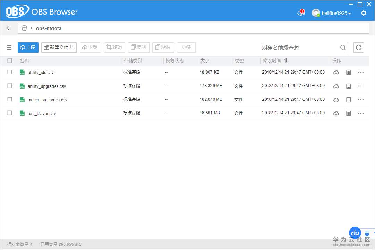
Task: Click the csv file icon of match_outcomes.csv
Action: coord(22,100)
